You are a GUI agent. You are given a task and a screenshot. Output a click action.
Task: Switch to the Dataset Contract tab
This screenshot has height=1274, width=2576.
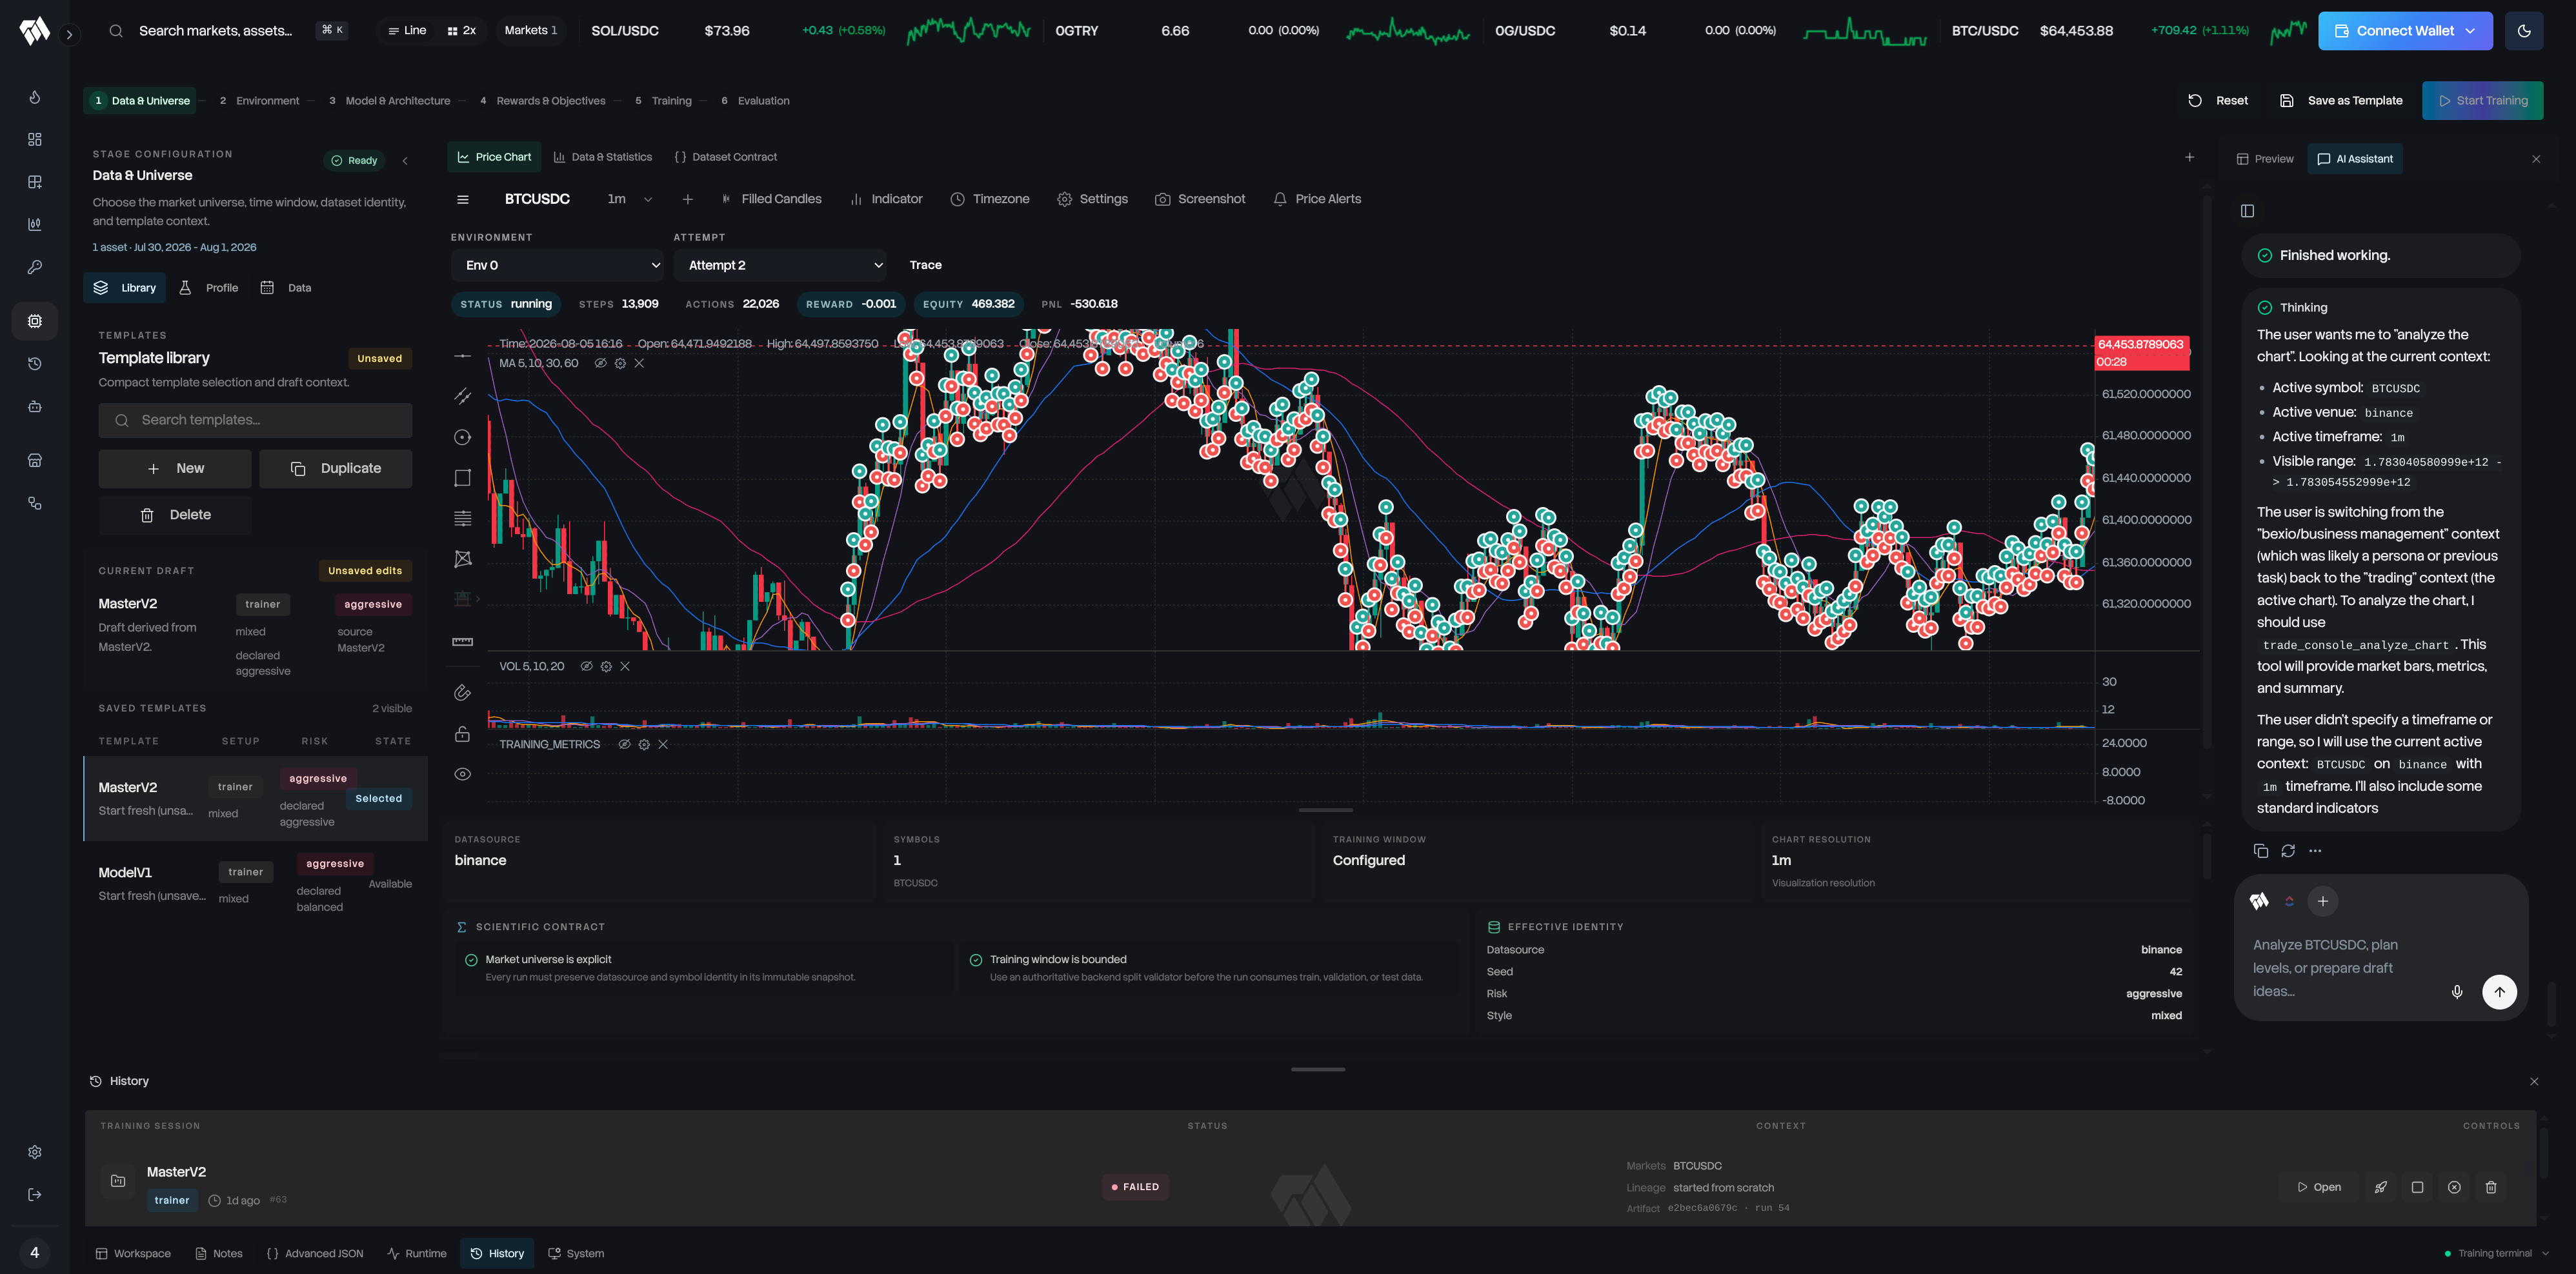726,157
